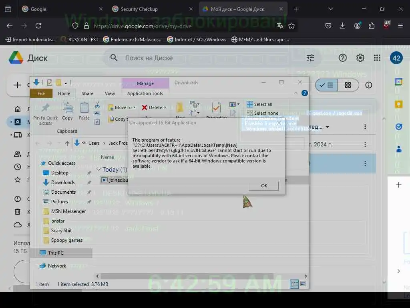The image size is (410, 308).
Task: Open Explorer help question mark icon
Action: [305, 93]
